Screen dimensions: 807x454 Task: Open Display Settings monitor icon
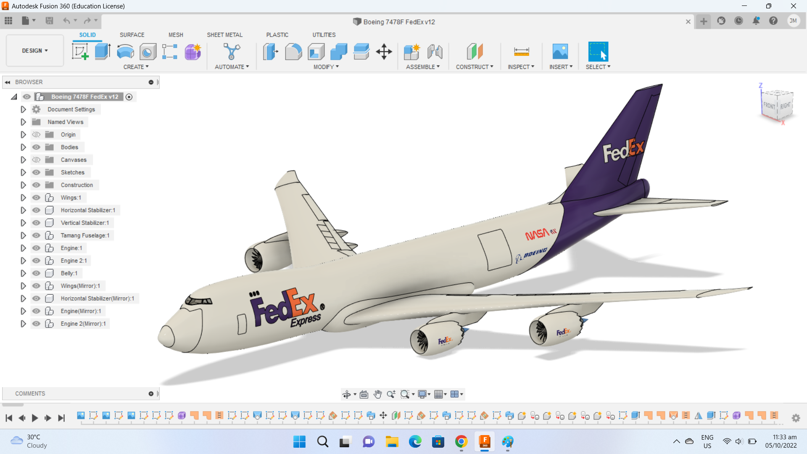422,394
